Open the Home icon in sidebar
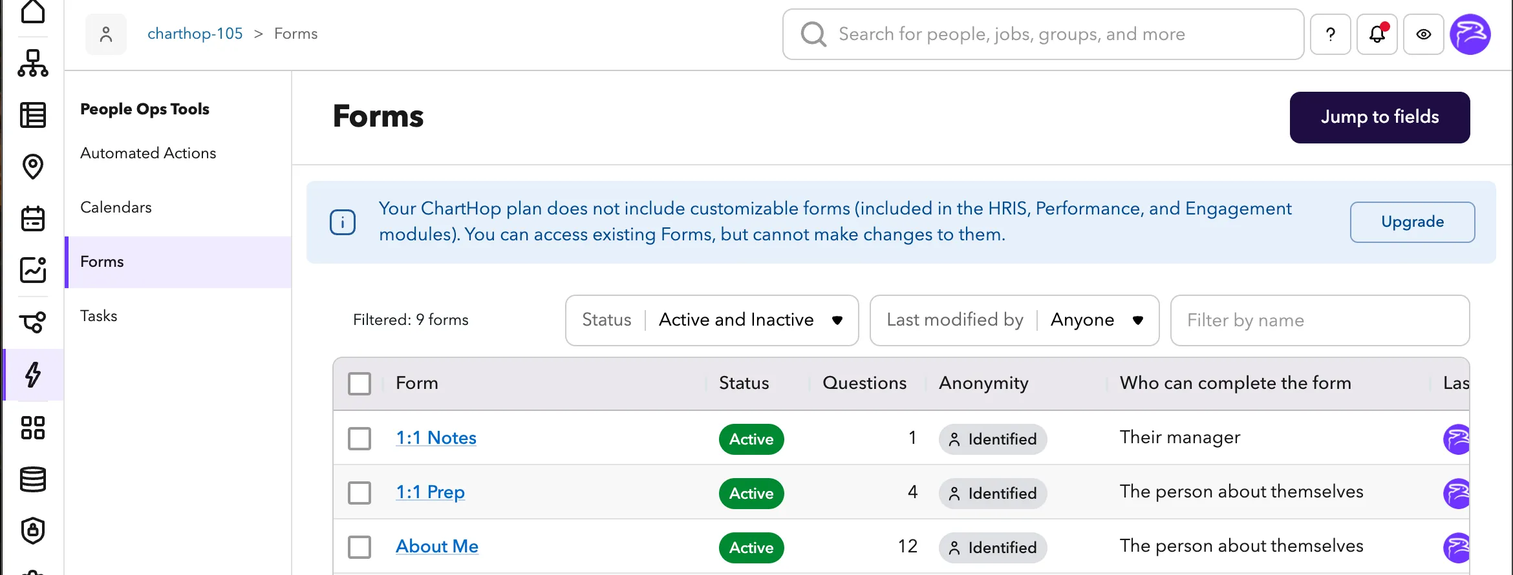The width and height of the screenshot is (1513, 575). point(33,11)
